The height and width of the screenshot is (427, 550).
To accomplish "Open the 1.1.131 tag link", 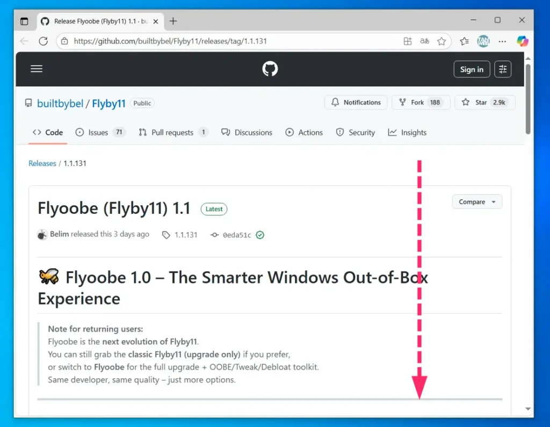I will click(180, 235).
